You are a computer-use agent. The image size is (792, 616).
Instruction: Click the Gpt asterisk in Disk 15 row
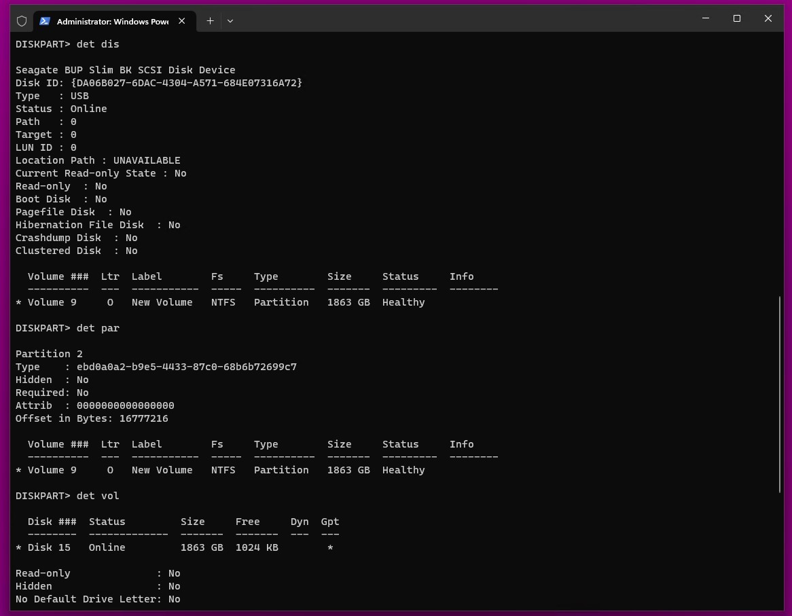coord(330,547)
